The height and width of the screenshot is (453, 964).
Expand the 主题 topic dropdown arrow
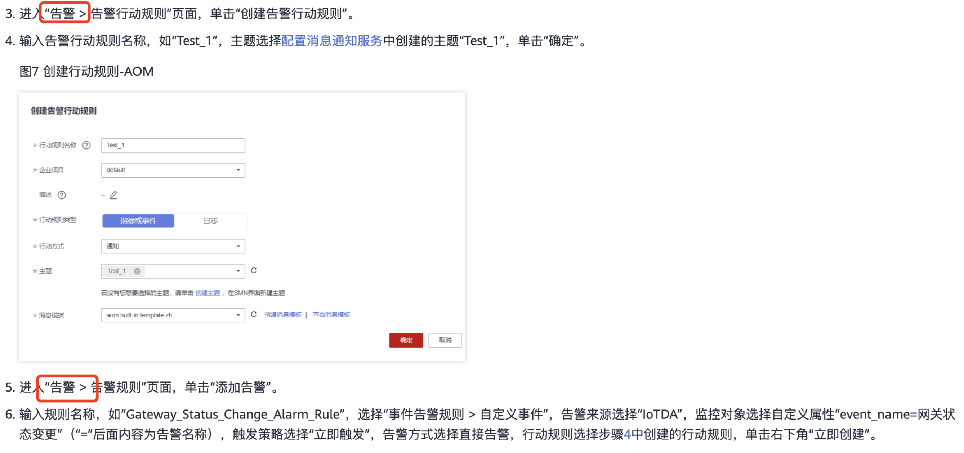pyautogui.click(x=238, y=271)
